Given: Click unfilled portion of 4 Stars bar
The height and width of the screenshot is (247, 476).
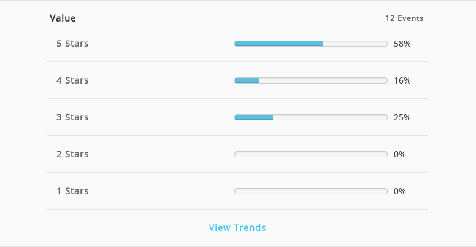Looking at the screenshot, I should [323, 80].
